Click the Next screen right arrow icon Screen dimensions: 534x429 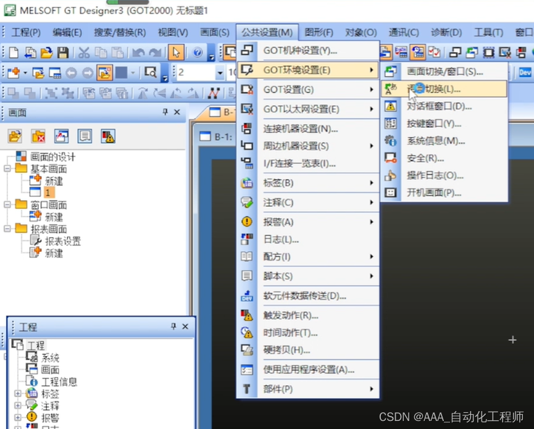click(x=88, y=73)
